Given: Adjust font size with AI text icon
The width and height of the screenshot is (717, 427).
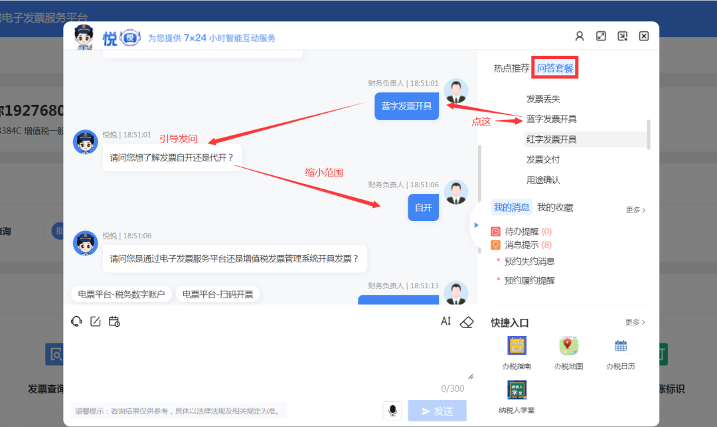Looking at the screenshot, I should [446, 321].
